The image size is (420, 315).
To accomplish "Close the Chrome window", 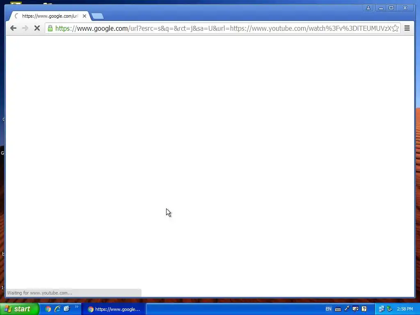I will point(405,8).
